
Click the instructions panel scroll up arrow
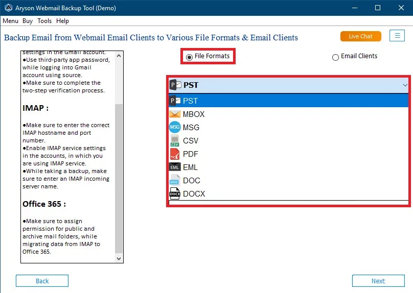point(119,56)
